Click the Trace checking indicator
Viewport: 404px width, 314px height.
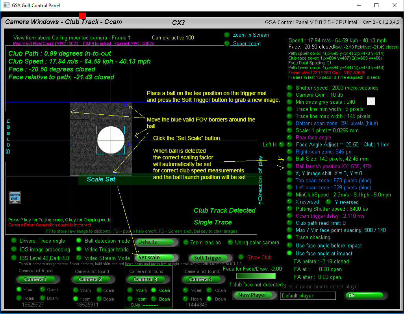coord(289,237)
